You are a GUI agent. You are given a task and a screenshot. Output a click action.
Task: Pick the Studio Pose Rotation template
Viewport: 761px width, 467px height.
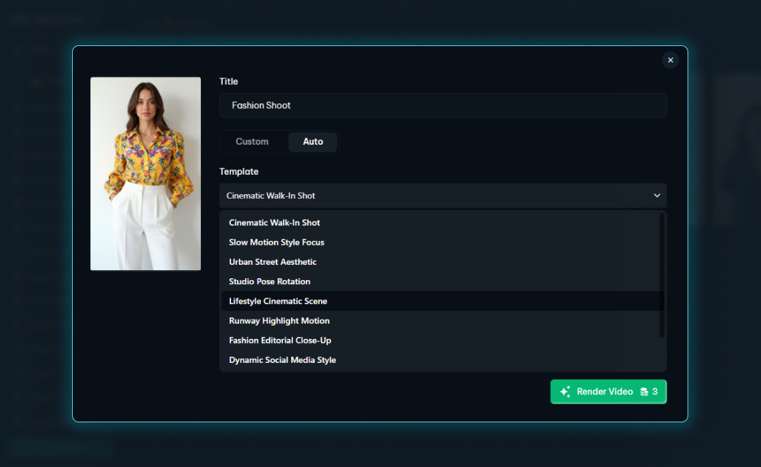point(269,282)
